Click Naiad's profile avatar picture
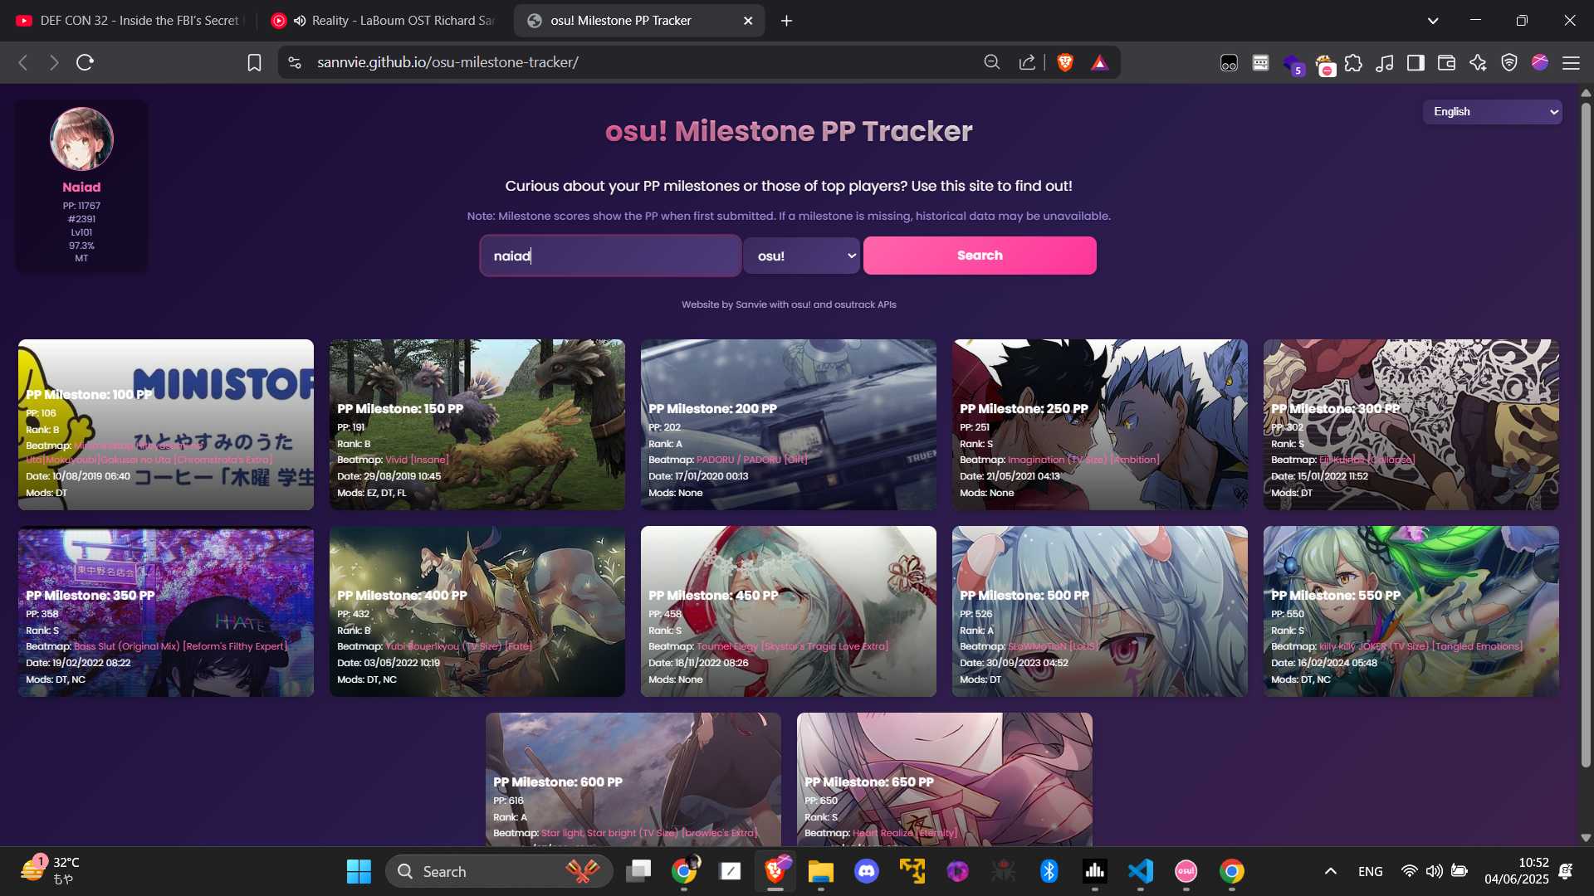The image size is (1594, 896). pyautogui.click(x=81, y=139)
